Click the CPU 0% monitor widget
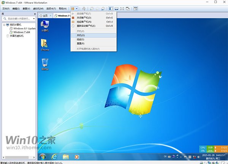 tap(203, 149)
